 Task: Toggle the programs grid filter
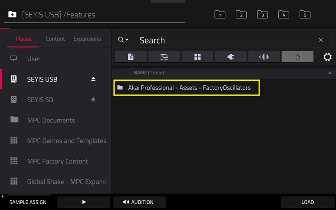[197, 57]
